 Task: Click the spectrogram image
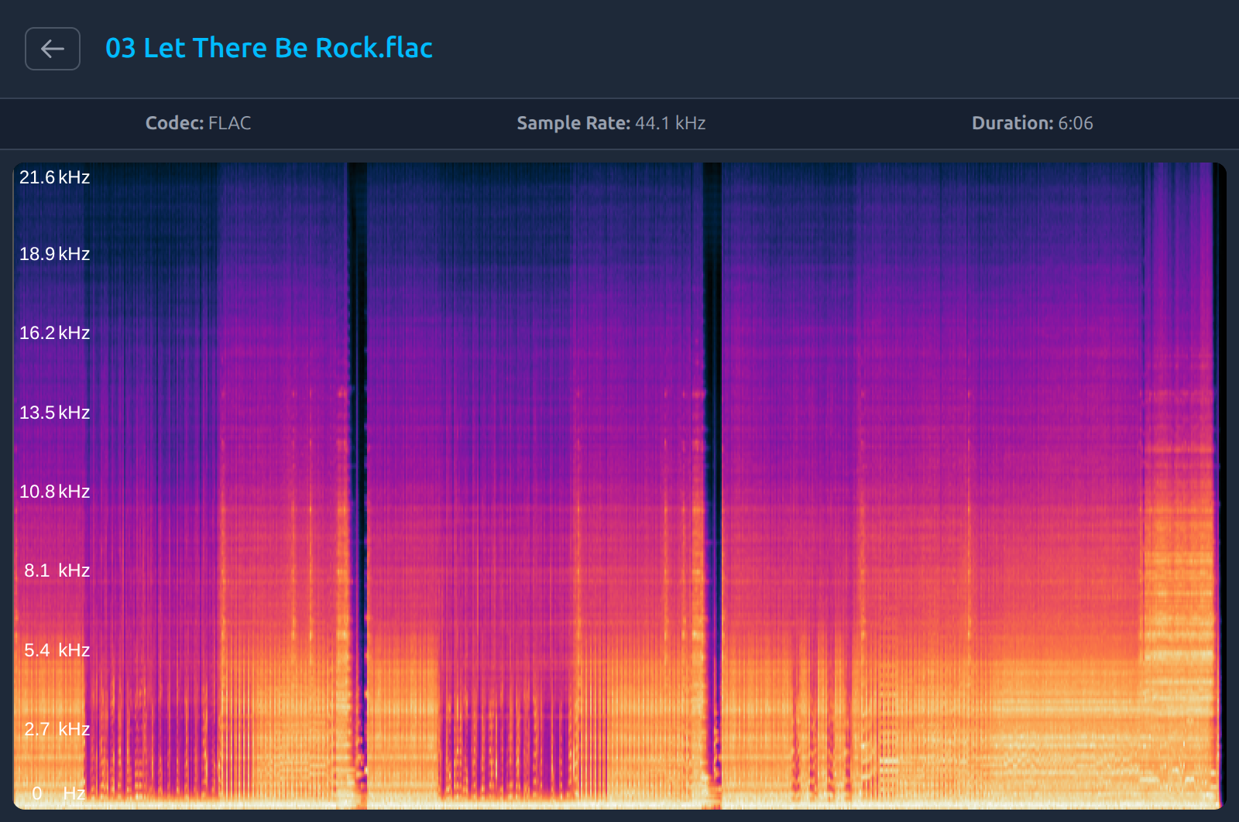(x=619, y=486)
